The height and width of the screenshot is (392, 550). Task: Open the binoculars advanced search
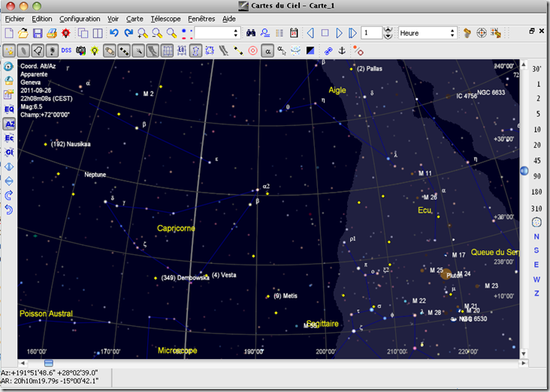(x=251, y=33)
